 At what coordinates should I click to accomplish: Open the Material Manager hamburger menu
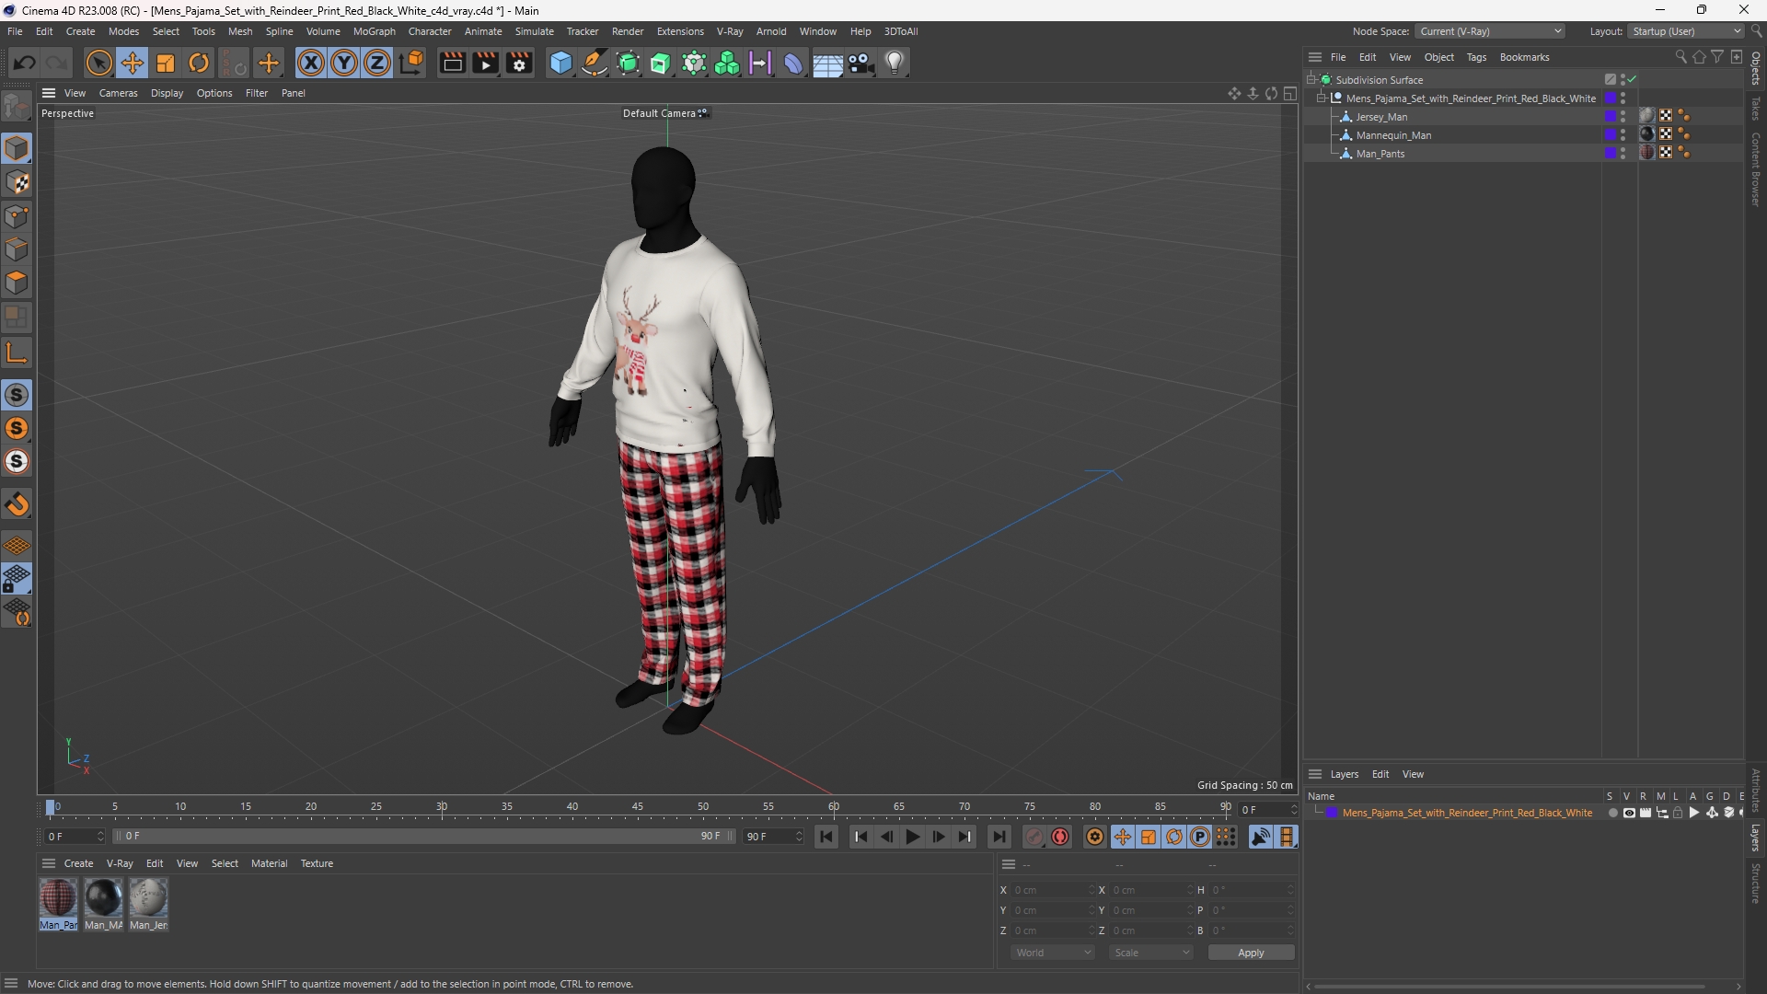49,863
